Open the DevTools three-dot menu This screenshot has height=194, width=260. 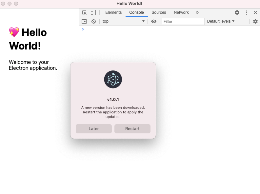tap(246, 12)
